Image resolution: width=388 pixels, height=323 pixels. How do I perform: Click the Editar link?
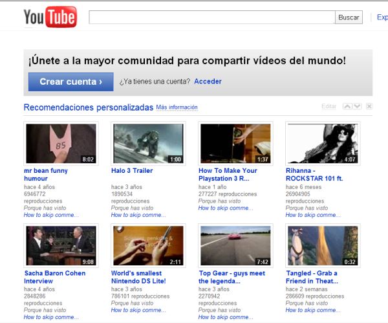coord(329,106)
